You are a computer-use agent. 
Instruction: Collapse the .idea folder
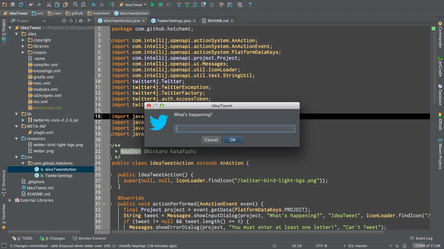pos(17,34)
